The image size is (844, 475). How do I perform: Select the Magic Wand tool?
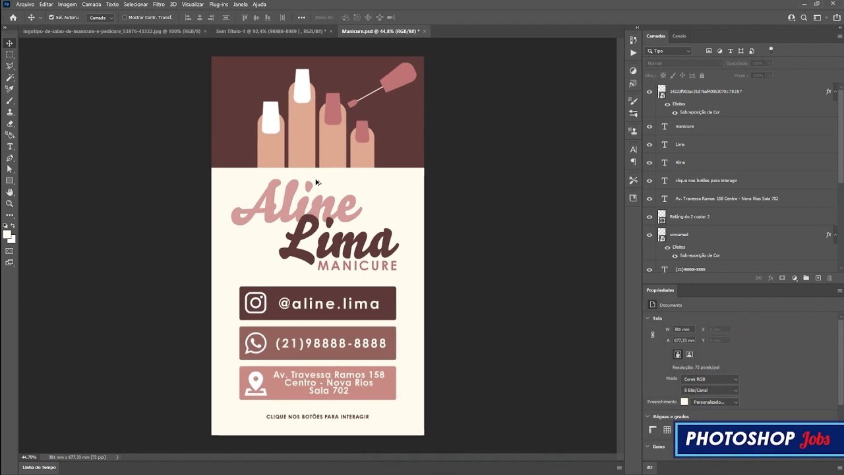pyautogui.click(x=9, y=78)
